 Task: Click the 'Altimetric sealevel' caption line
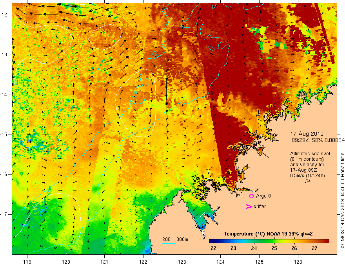pos(310,154)
